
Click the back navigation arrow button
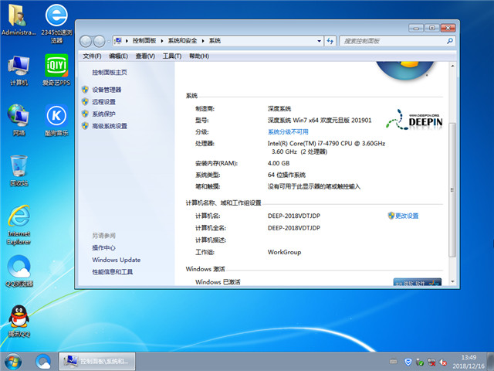click(x=86, y=40)
